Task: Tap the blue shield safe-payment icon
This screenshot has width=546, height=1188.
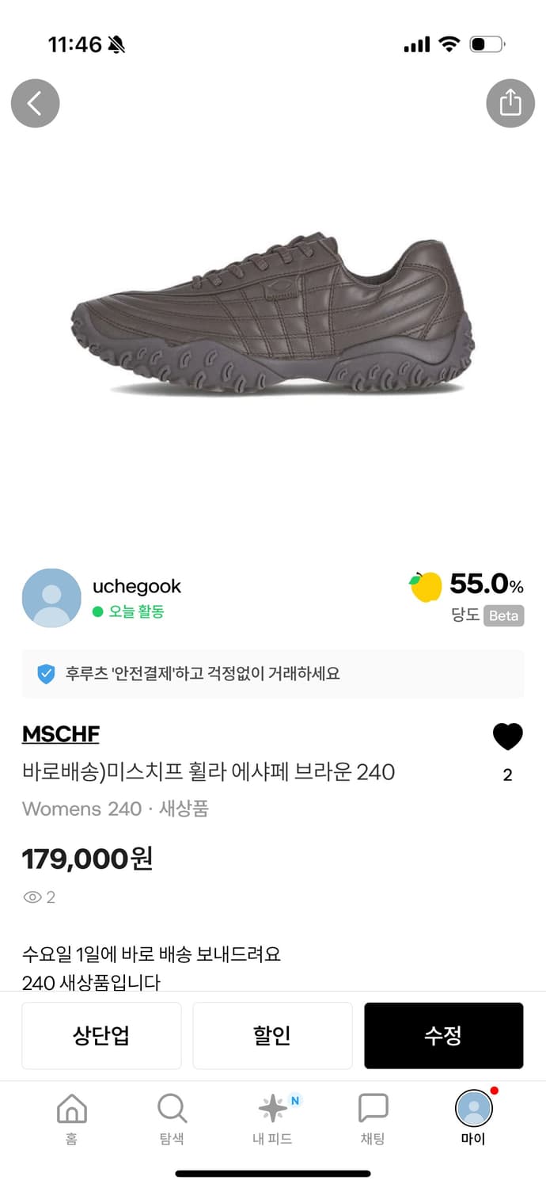Action: point(46,674)
